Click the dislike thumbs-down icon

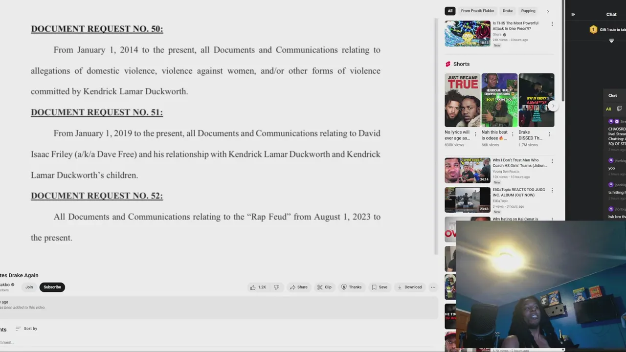pos(276,287)
